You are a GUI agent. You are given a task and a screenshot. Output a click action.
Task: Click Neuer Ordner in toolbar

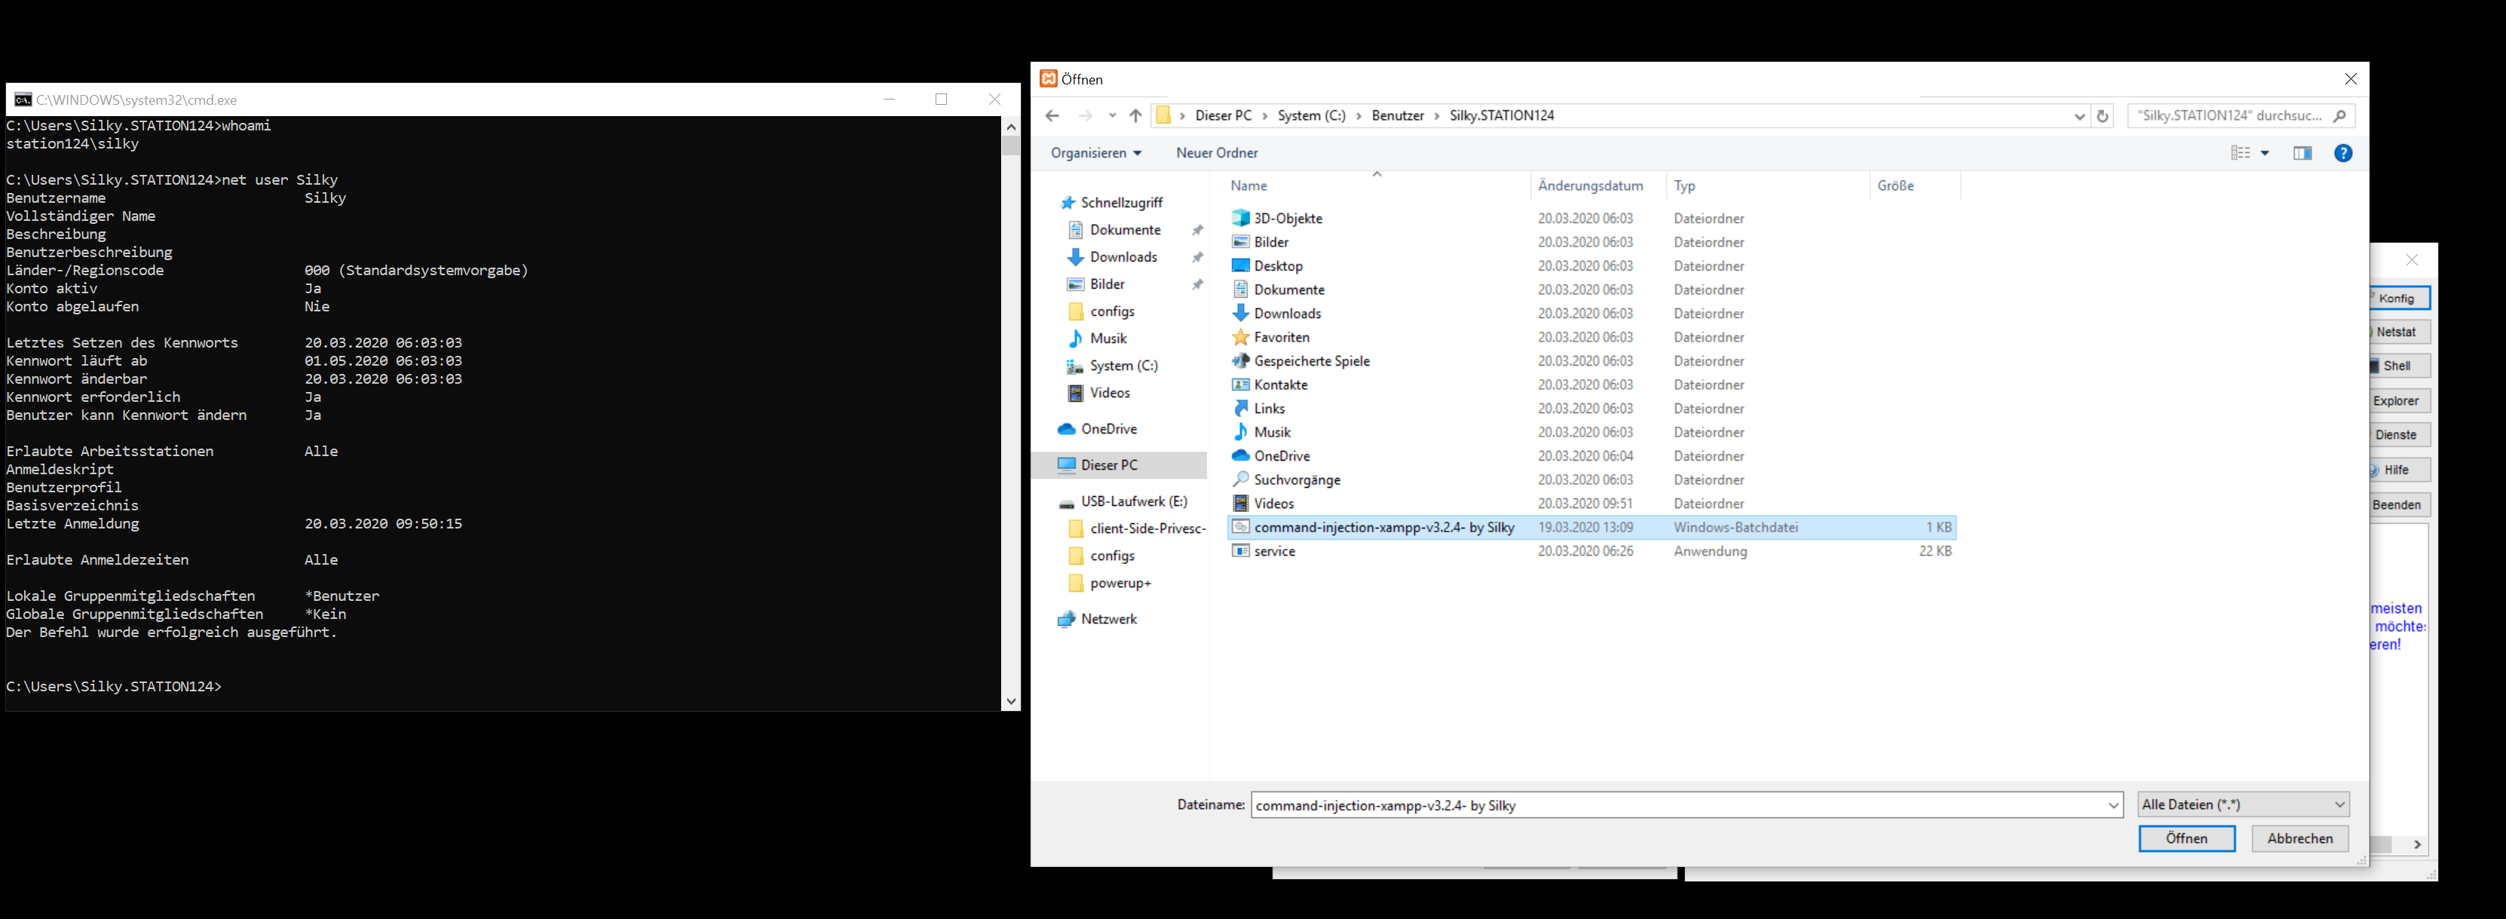[1216, 153]
